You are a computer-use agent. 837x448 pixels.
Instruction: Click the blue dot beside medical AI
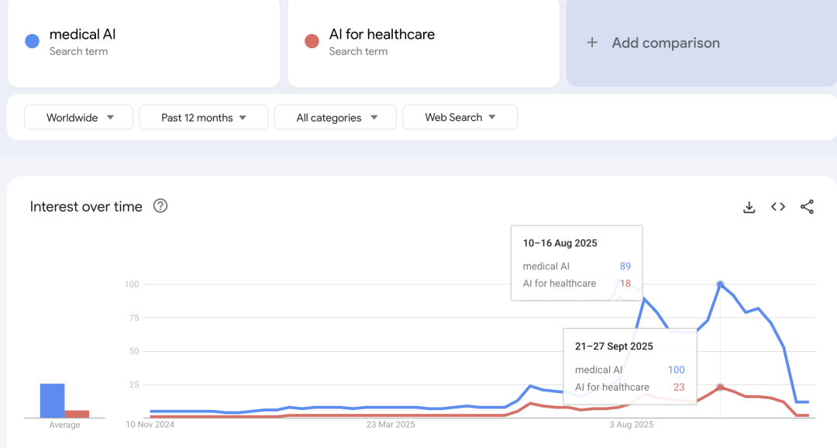point(32,42)
